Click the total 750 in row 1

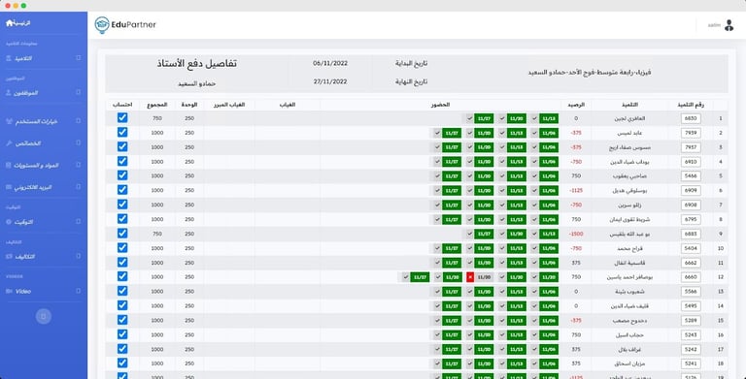pos(157,118)
